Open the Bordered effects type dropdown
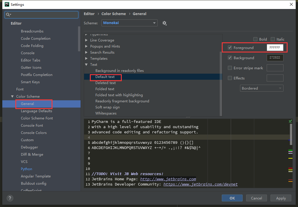 tap(262, 88)
